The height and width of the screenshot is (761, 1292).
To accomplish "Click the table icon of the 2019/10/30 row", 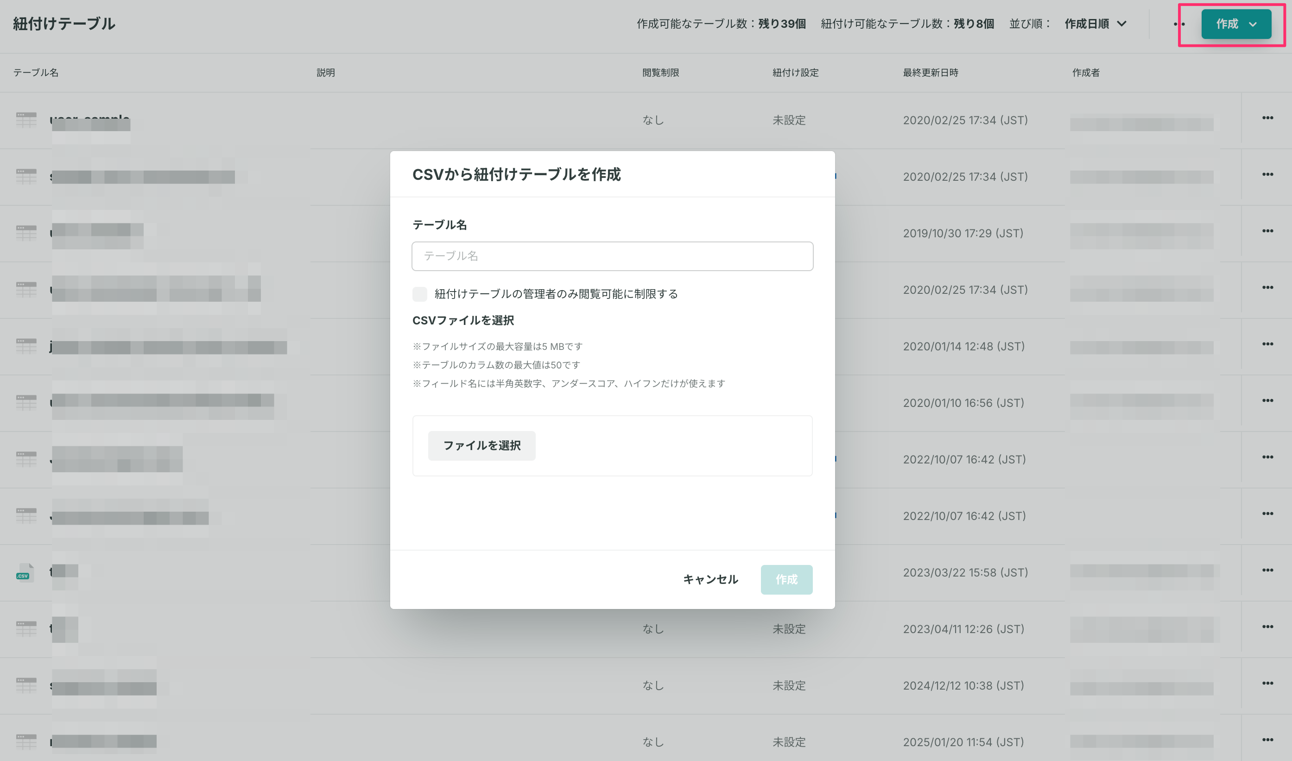I will click(26, 233).
